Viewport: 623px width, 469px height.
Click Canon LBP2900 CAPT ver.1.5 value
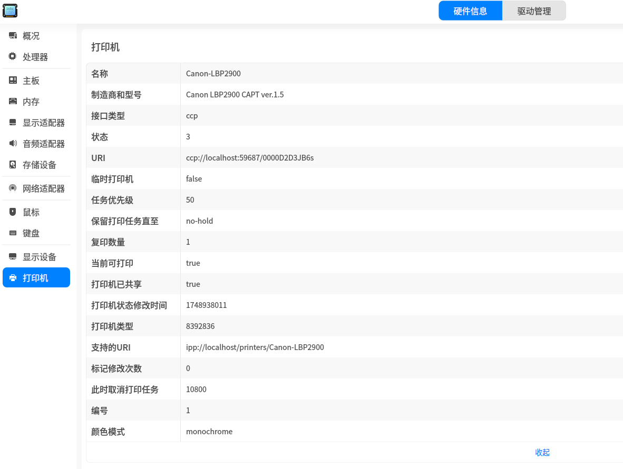click(235, 94)
